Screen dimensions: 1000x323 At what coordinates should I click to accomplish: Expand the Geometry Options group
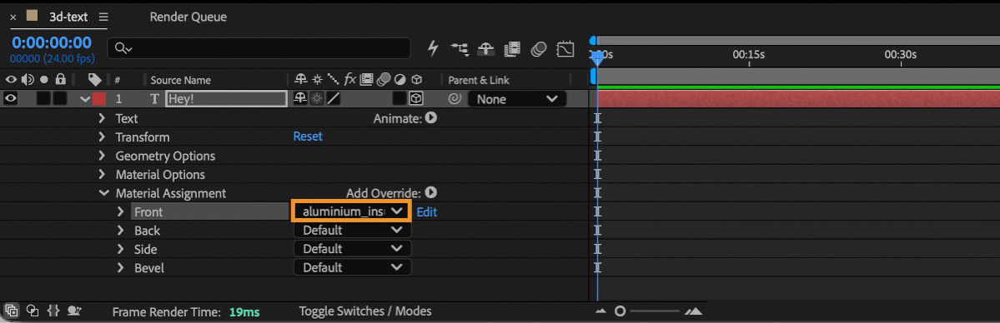click(x=102, y=156)
